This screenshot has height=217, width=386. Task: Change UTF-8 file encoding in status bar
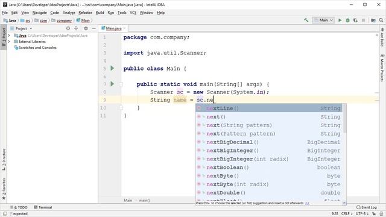click(x=362, y=213)
